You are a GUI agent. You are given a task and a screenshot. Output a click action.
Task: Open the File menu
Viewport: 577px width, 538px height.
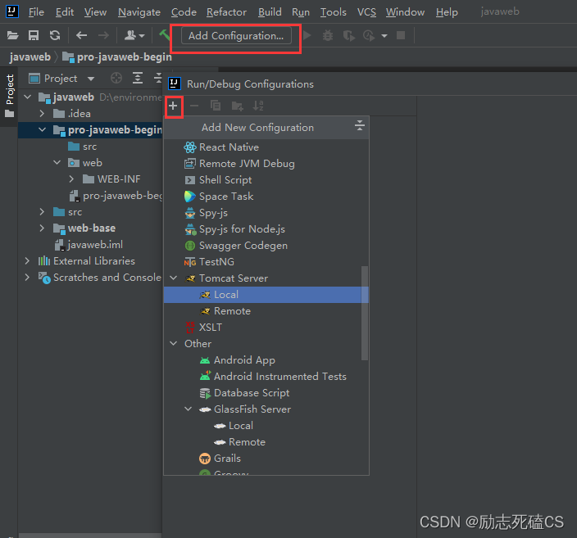pos(36,12)
